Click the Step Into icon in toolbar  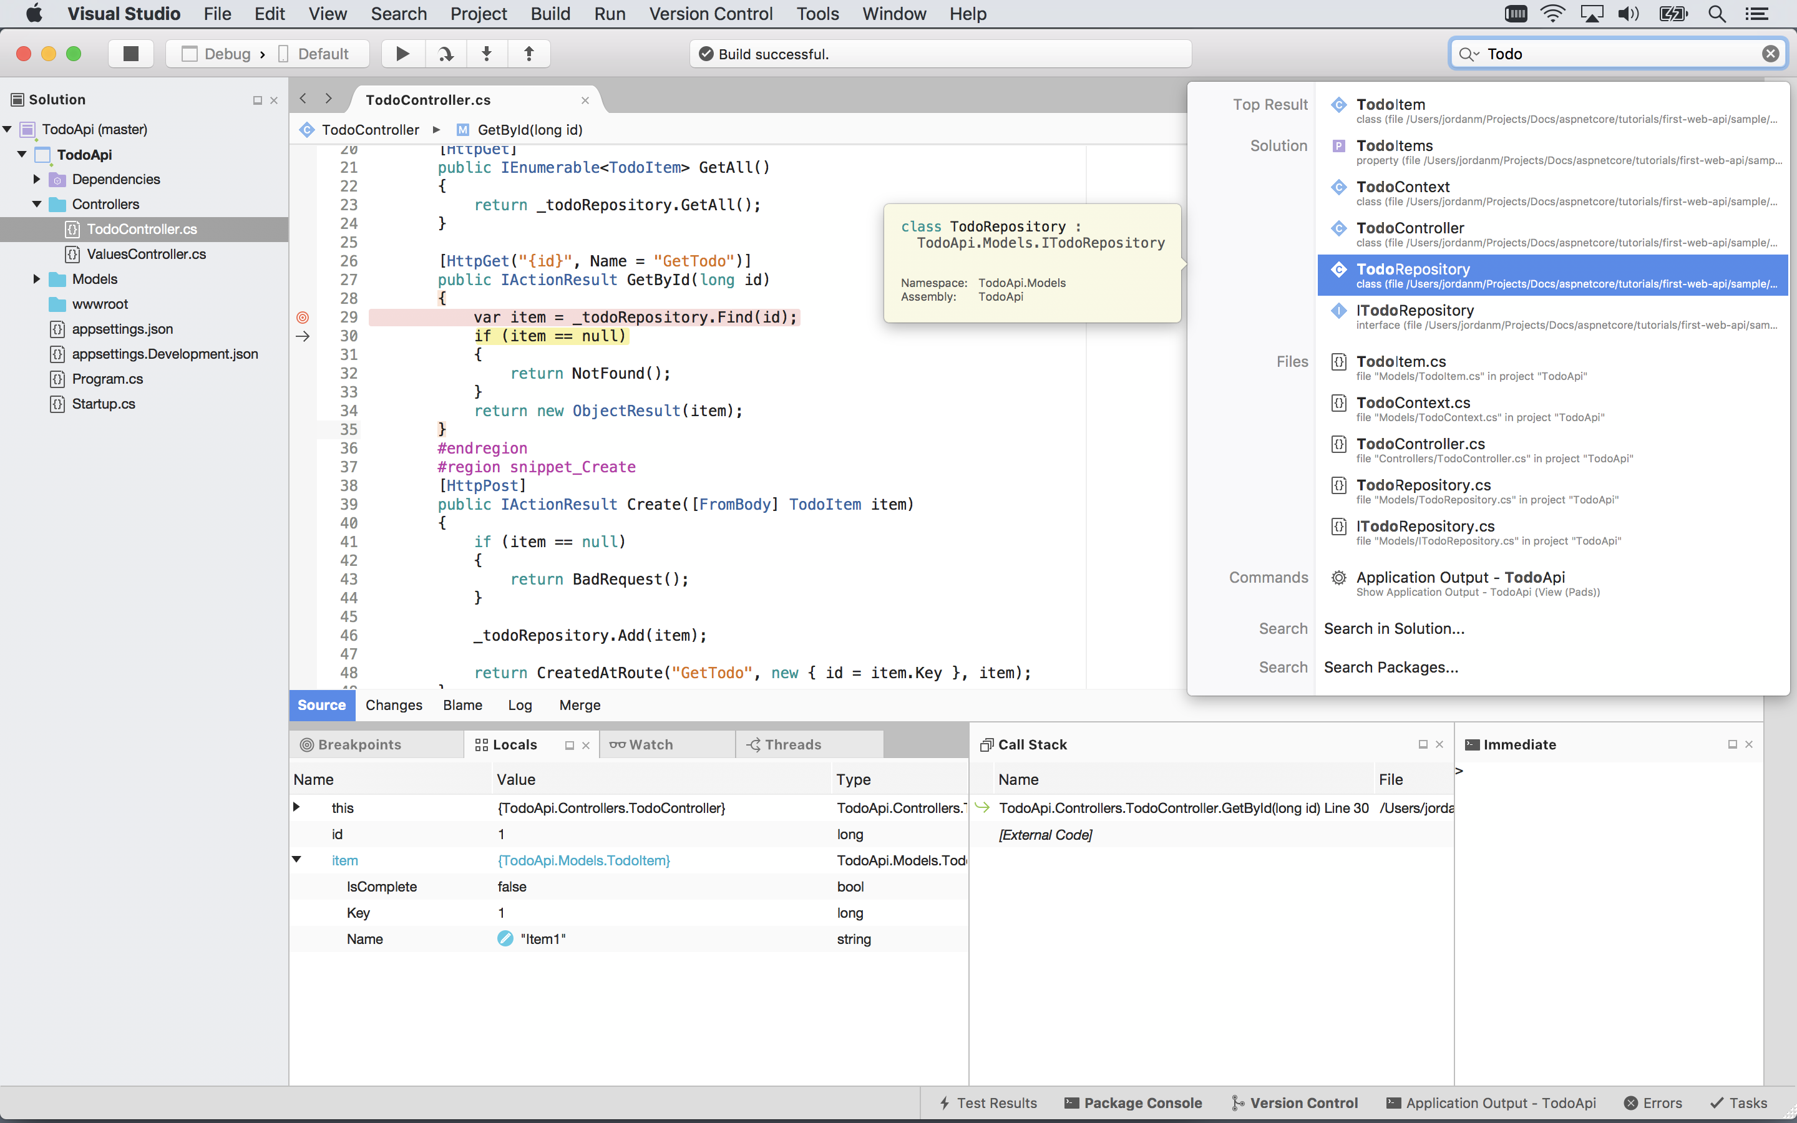488,53
